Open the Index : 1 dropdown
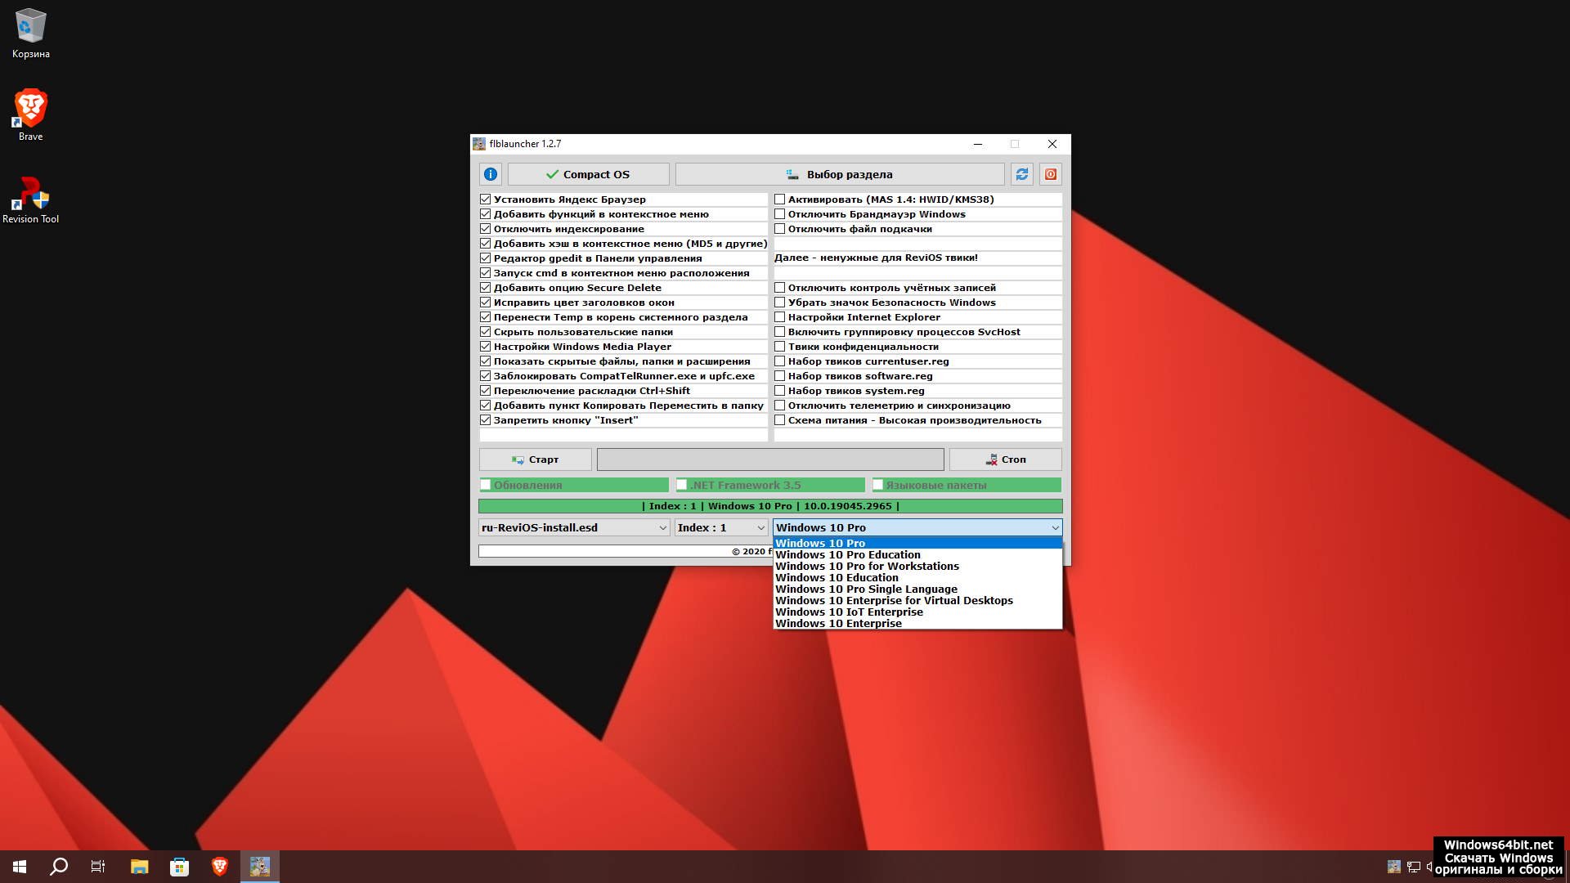The image size is (1570, 883). (x=760, y=528)
